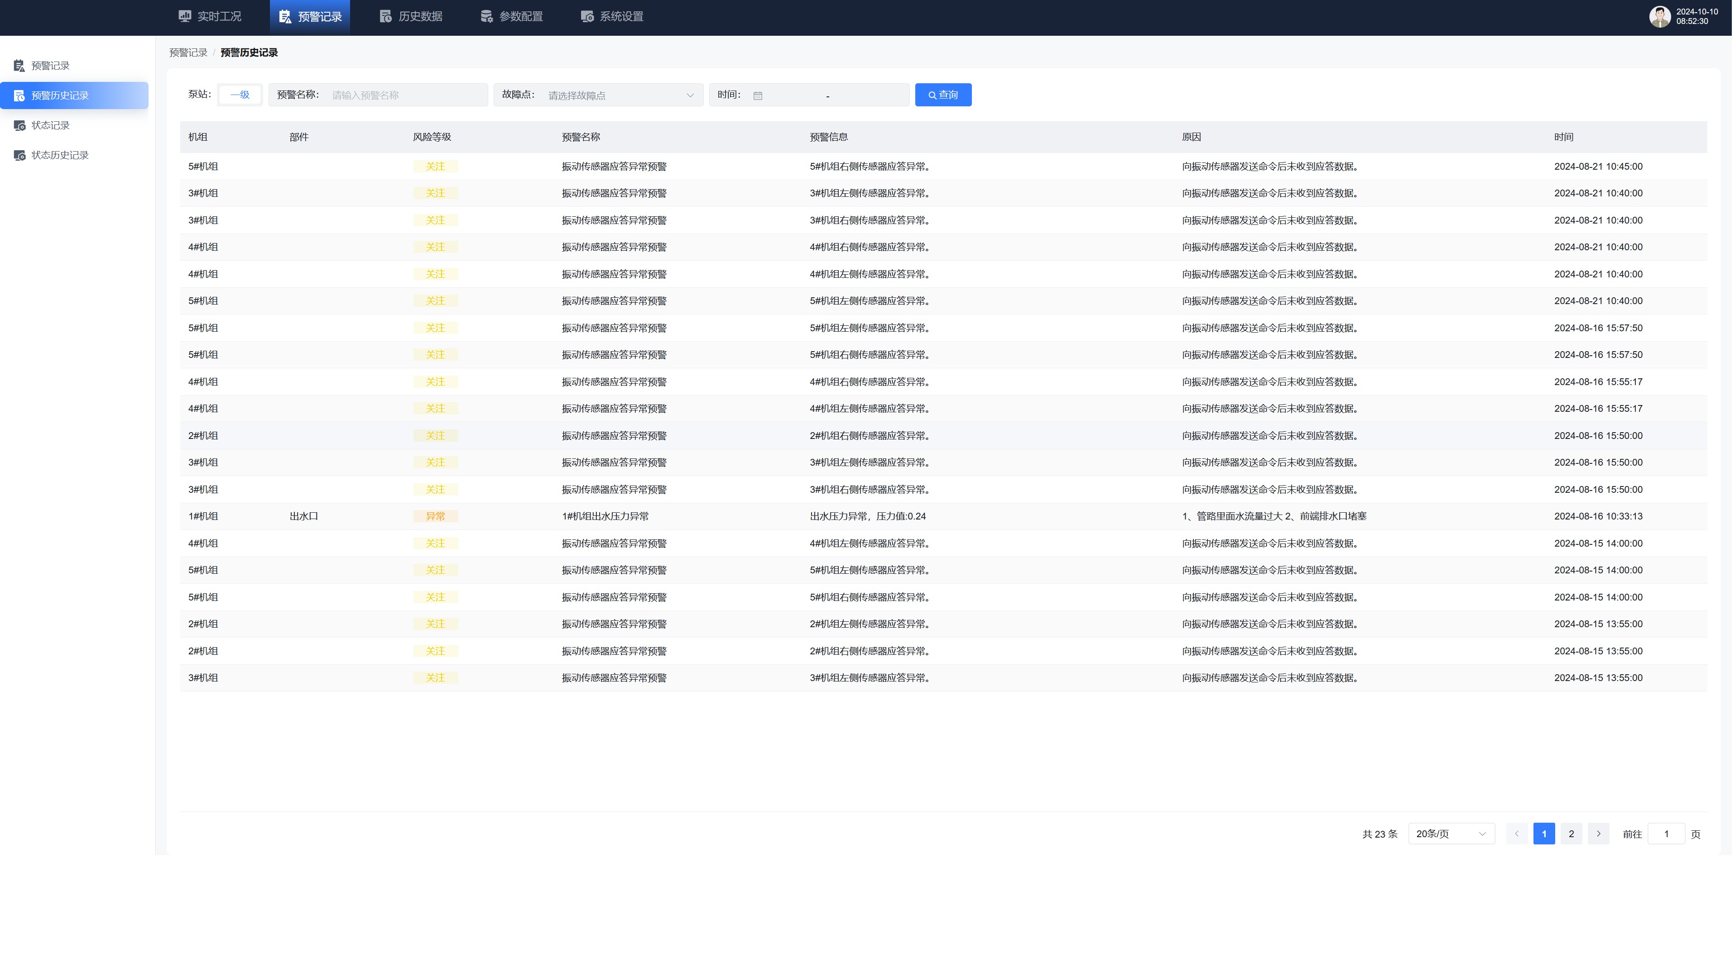
Task: Go to next page using right chevron
Action: coord(1598,834)
